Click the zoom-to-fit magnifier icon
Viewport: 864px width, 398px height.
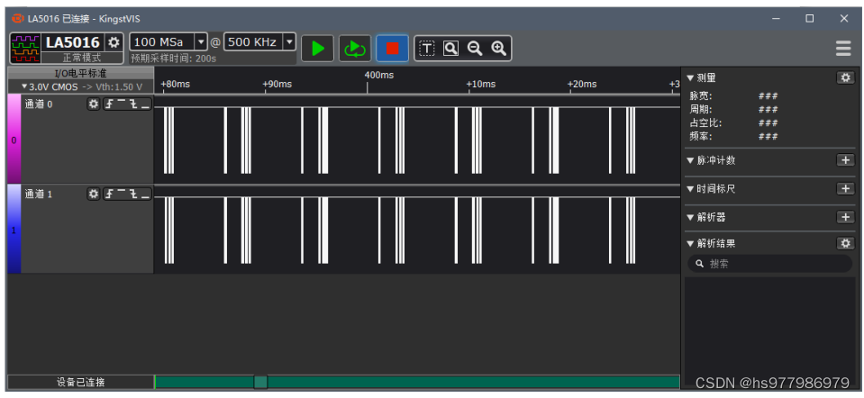coord(450,49)
